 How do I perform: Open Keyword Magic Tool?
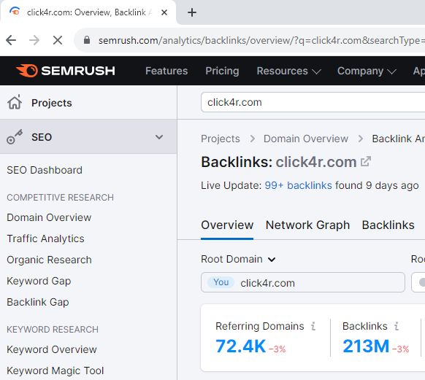pos(55,371)
